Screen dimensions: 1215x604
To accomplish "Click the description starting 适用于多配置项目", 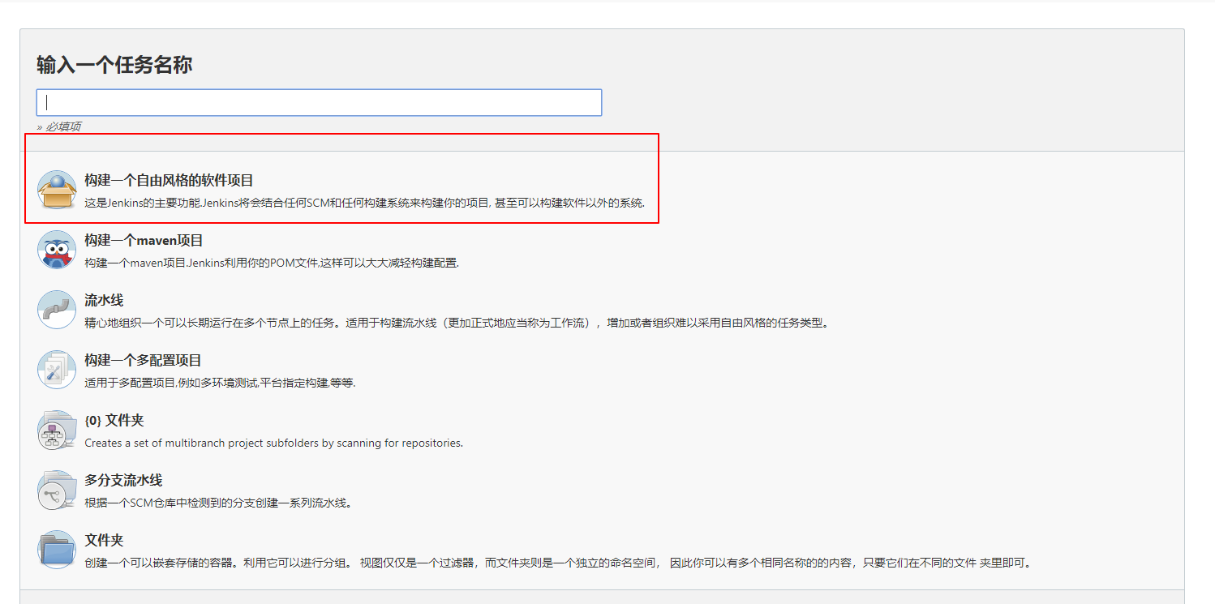I will pyautogui.click(x=220, y=383).
